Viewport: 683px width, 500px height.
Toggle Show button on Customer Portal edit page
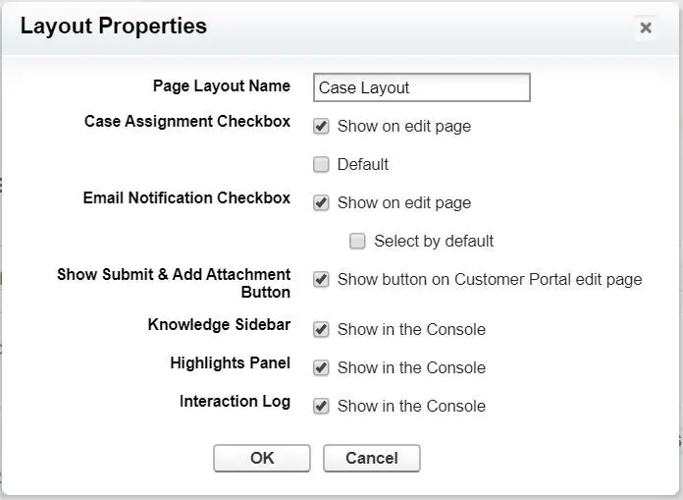point(321,279)
